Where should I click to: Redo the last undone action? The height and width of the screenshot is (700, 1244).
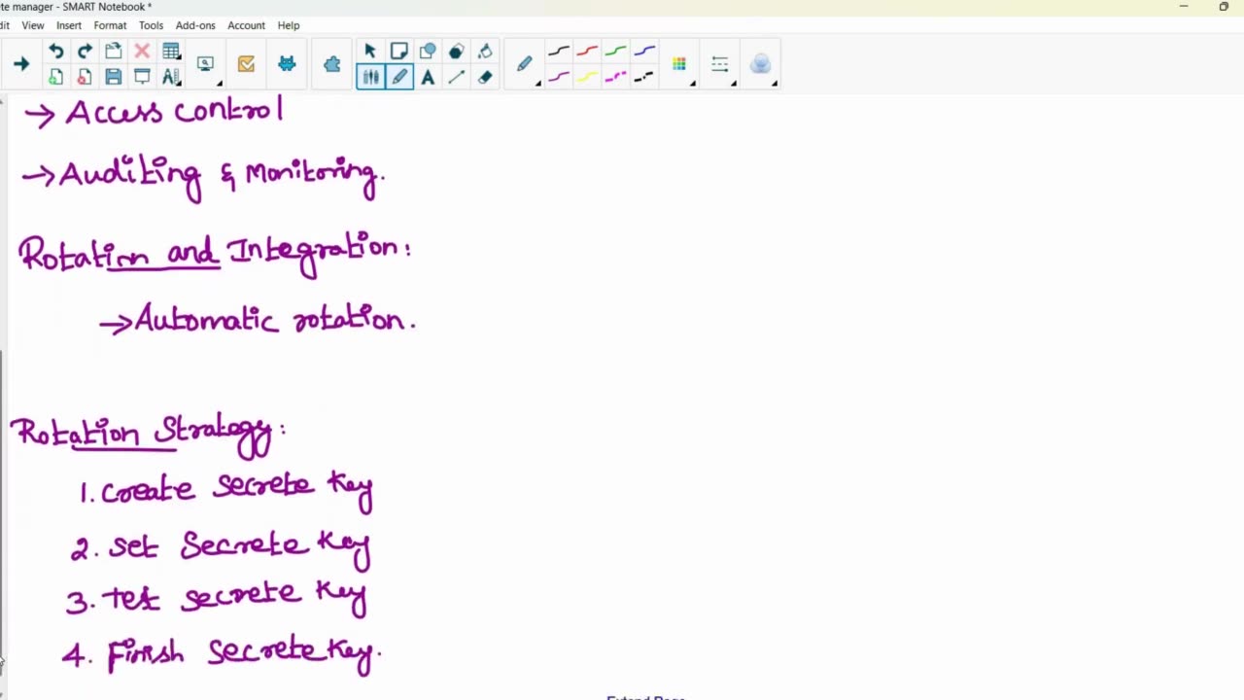(x=85, y=52)
